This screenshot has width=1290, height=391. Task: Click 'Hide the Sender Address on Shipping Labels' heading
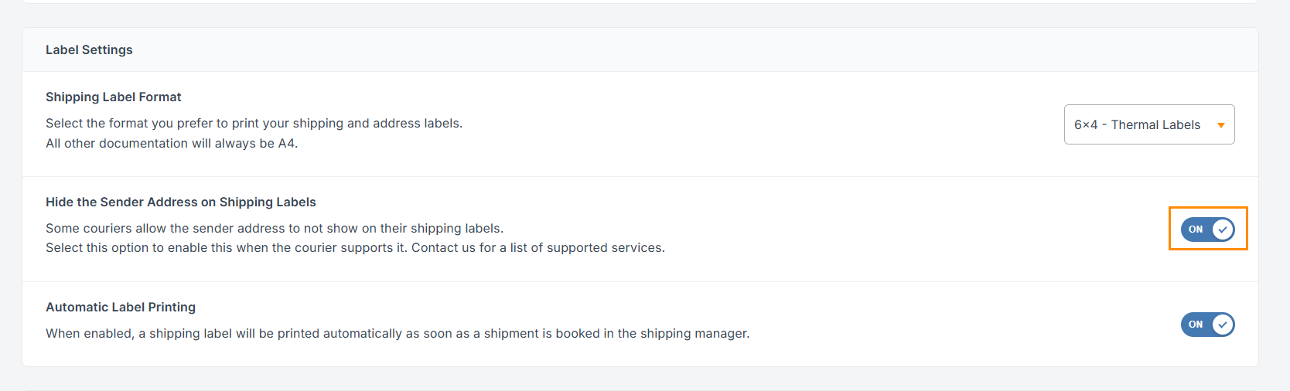point(181,202)
